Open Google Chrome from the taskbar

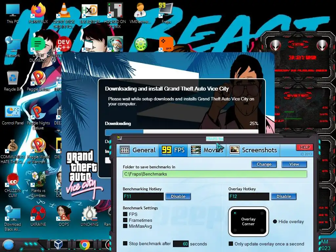[85, 245]
